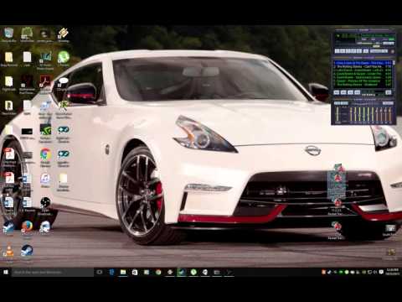
Task: Click the volume icon in the system tray
Action: click(x=375, y=272)
